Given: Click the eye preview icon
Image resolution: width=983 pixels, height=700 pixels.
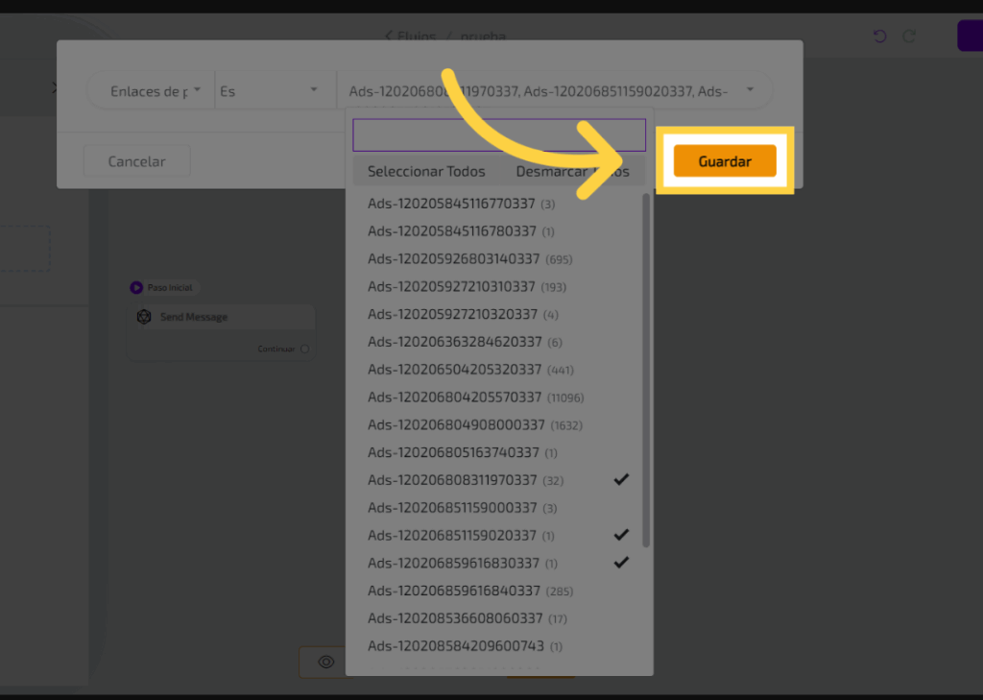Looking at the screenshot, I should coord(326,662).
